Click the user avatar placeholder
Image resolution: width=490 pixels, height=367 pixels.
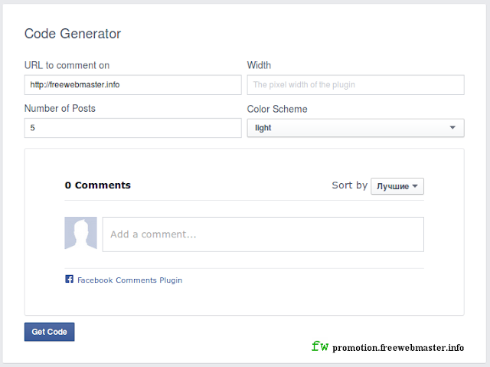pos(80,234)
